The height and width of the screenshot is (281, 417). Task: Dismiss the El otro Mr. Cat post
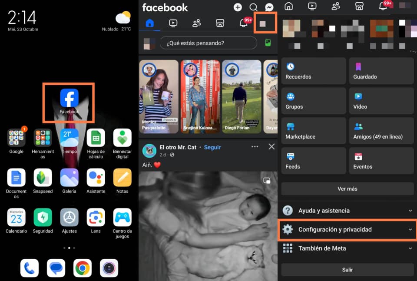pyautogui.click(x=271, y=146)
